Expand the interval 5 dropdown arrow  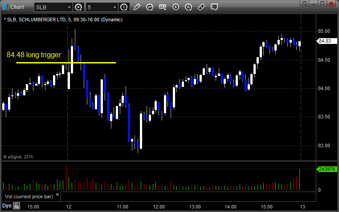(x=114, y=7)
